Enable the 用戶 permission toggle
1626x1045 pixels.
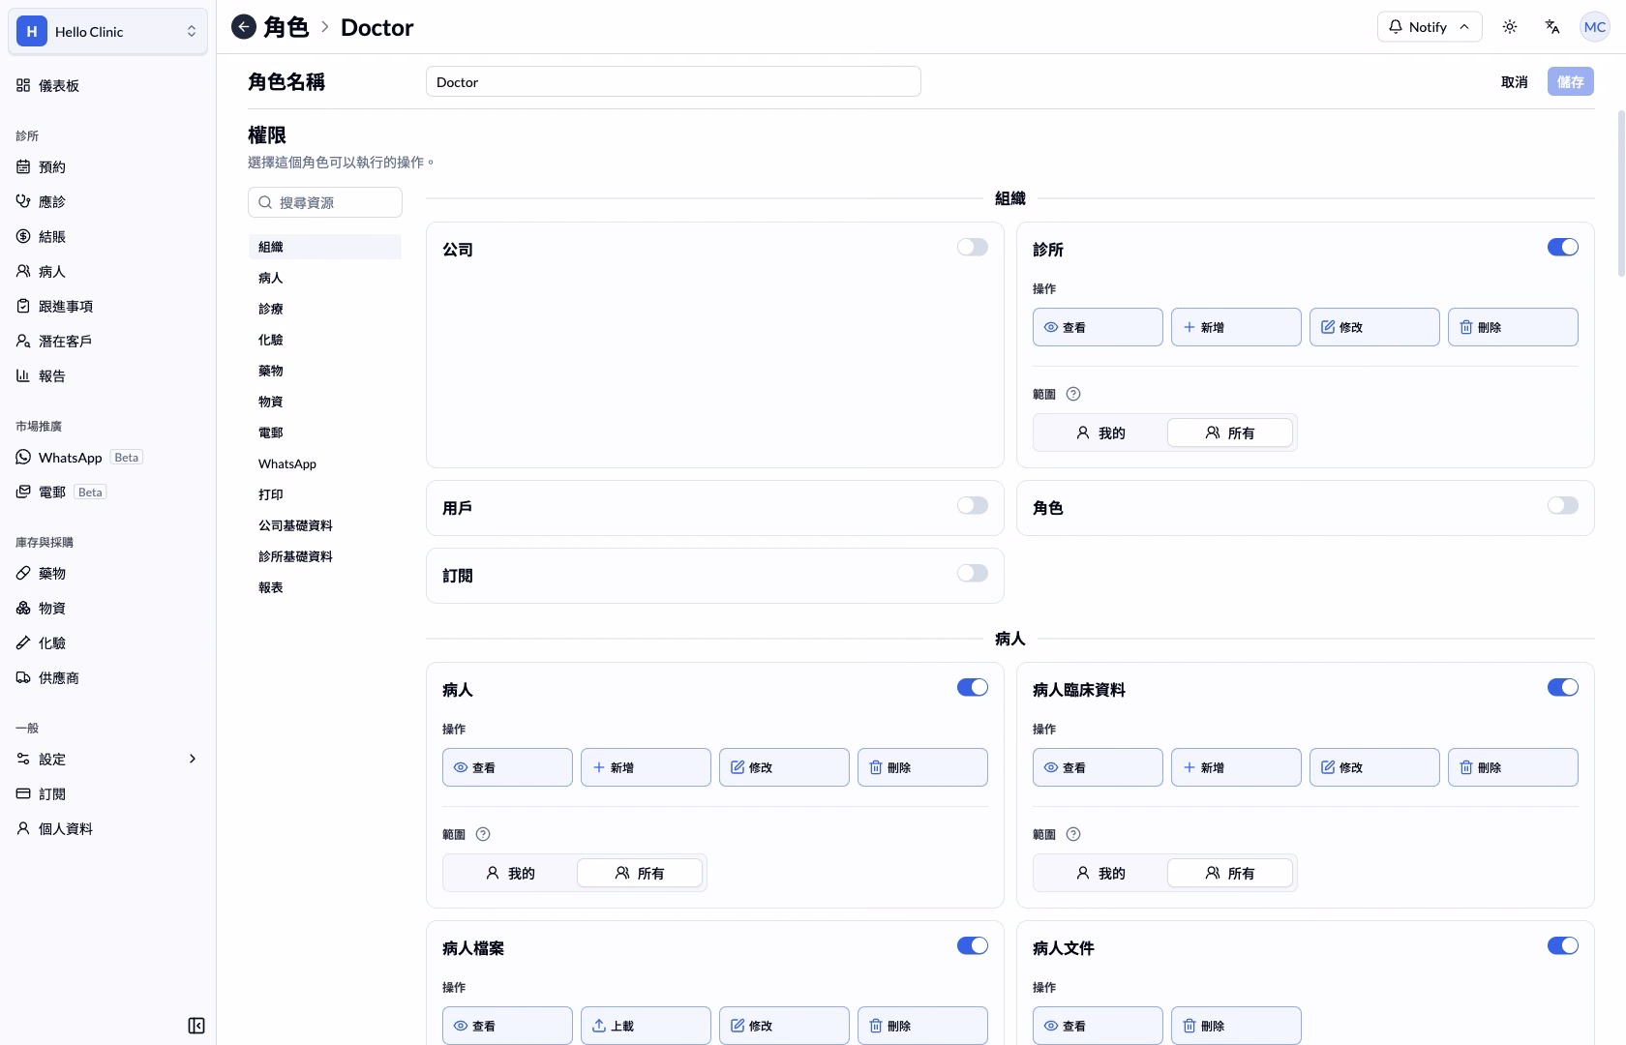coord(973,506)
